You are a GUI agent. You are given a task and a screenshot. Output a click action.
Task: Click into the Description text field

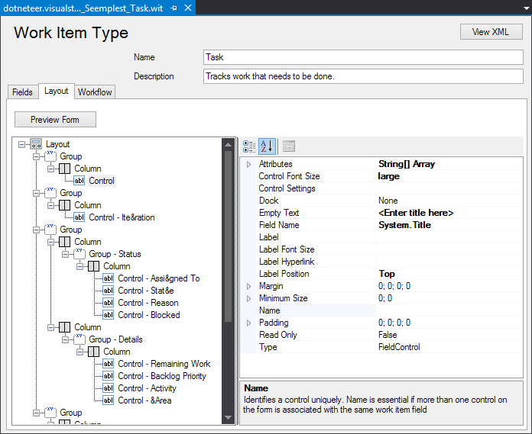coord(363,76)
